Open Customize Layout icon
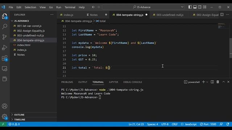The image size is (232, 130). (x=204, y=7)
